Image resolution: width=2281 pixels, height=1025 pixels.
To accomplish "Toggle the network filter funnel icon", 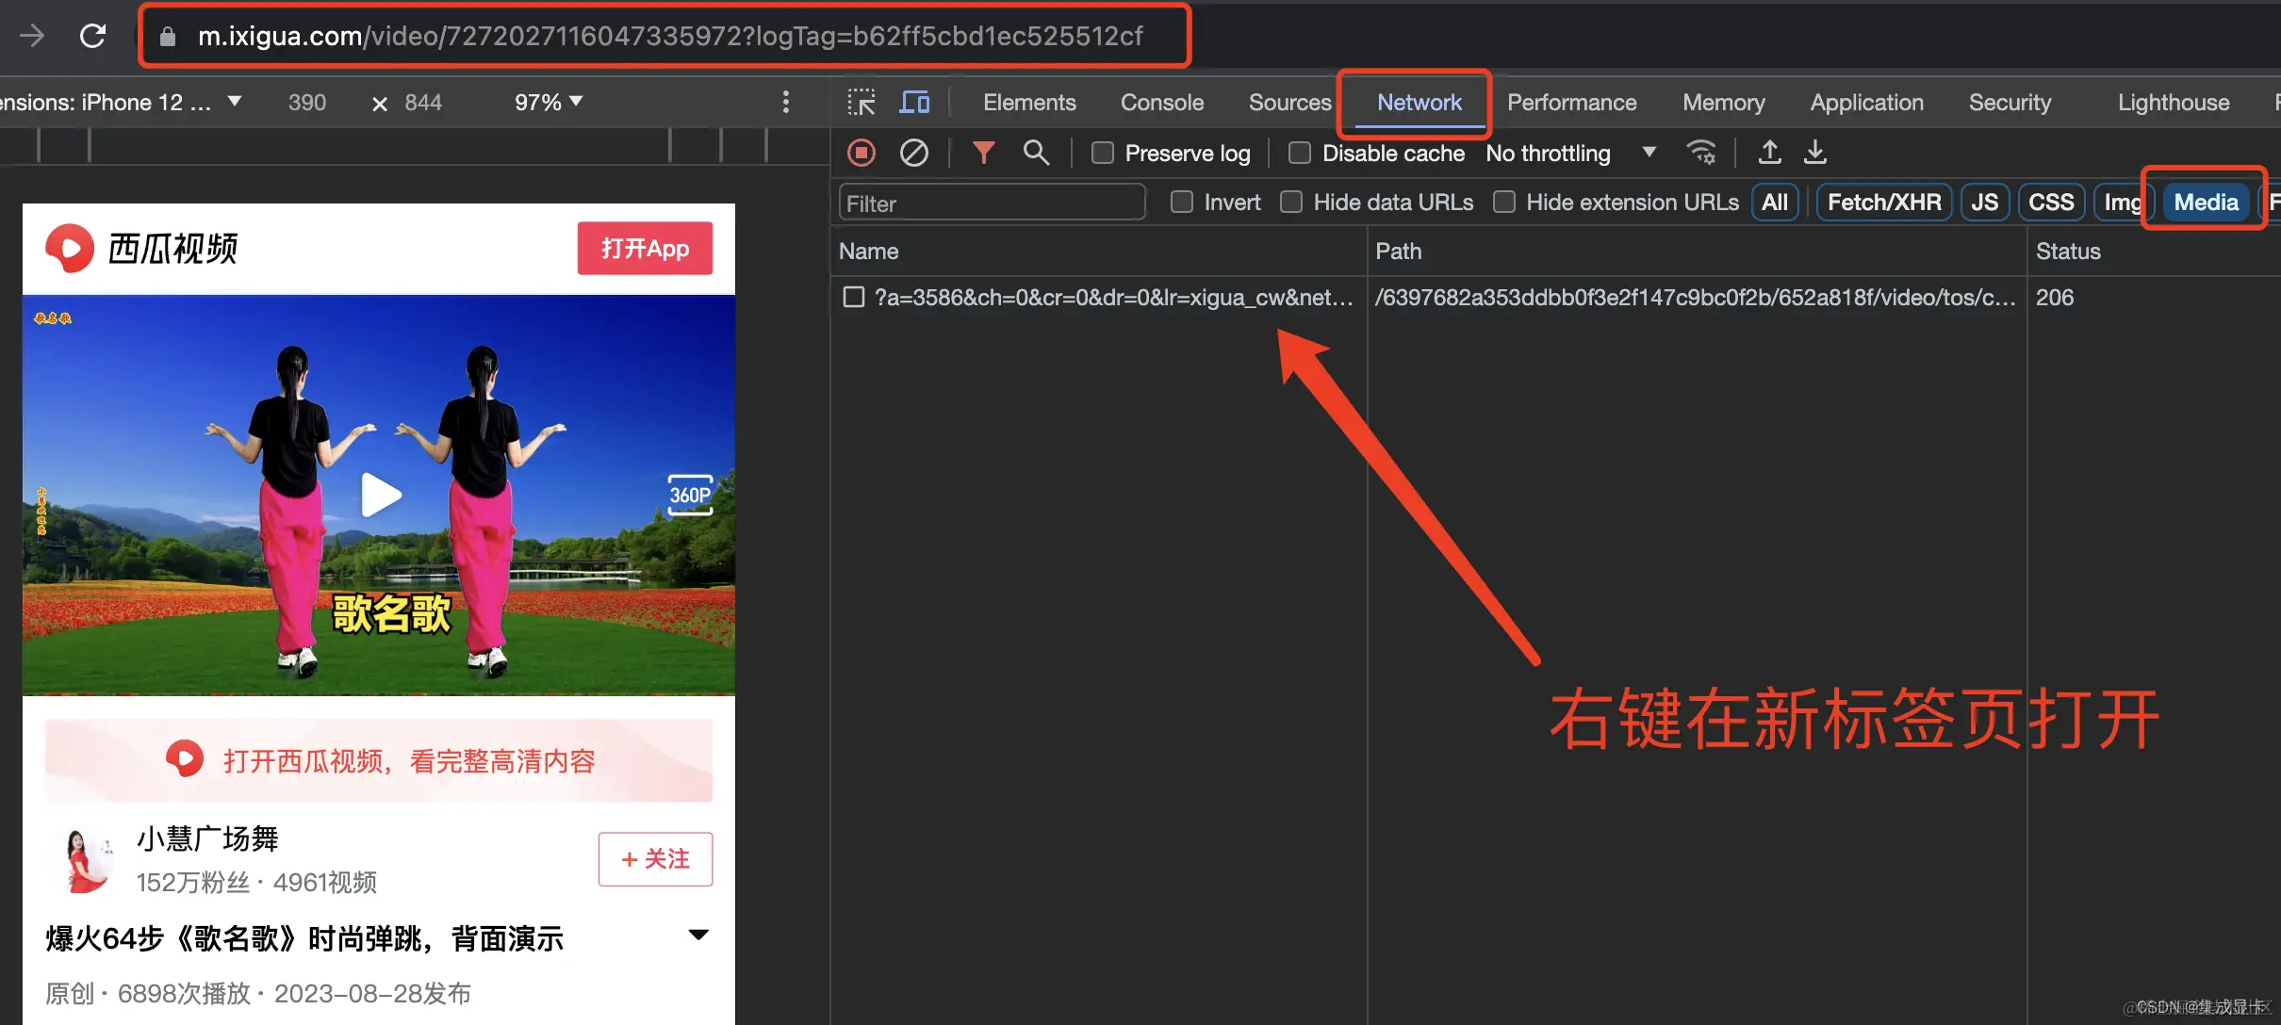I will pos(983,153).
